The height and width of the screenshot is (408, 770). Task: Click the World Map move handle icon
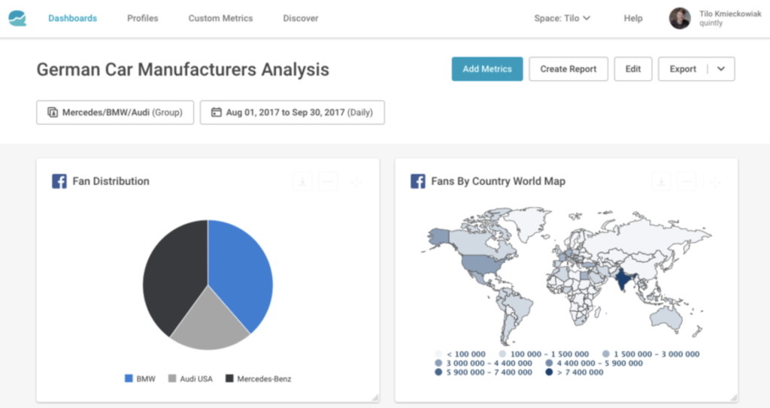click(715, 182)
